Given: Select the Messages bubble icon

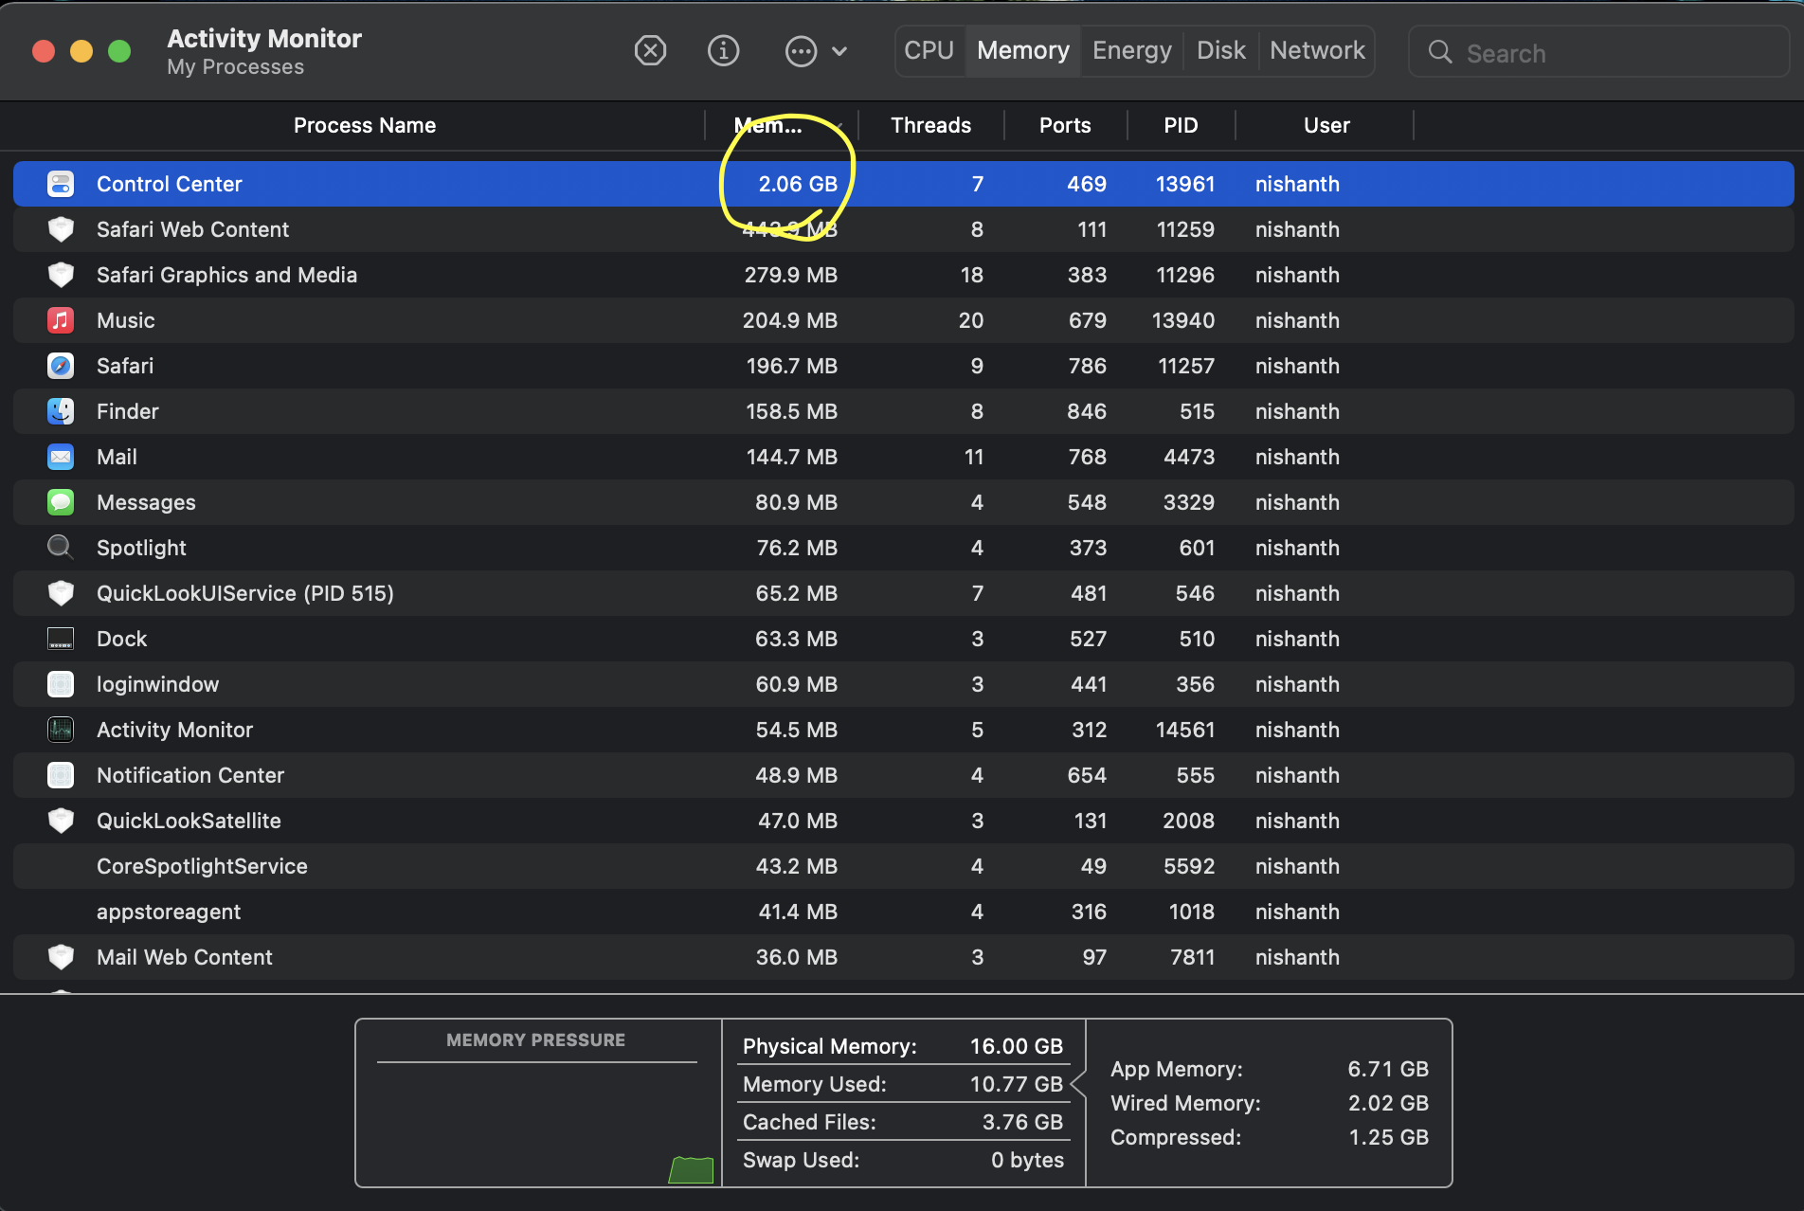Looking at the screenshot, I should point(61,502).
